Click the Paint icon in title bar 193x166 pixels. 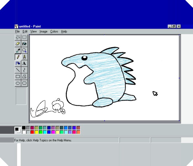(16, 26)
